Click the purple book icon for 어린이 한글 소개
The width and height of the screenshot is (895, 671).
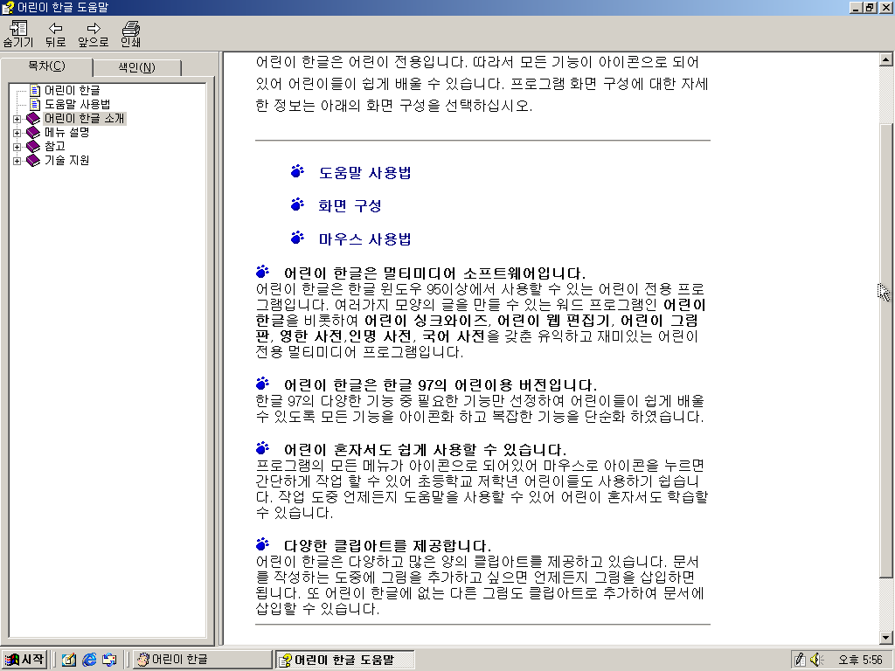[x=33, y=118]
